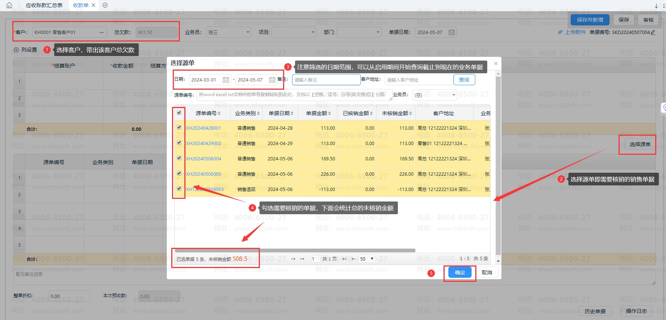The height and width of the screenshot is (320, 666).
Task: Click the 查询 search button
Action: (x=464, y=80)
